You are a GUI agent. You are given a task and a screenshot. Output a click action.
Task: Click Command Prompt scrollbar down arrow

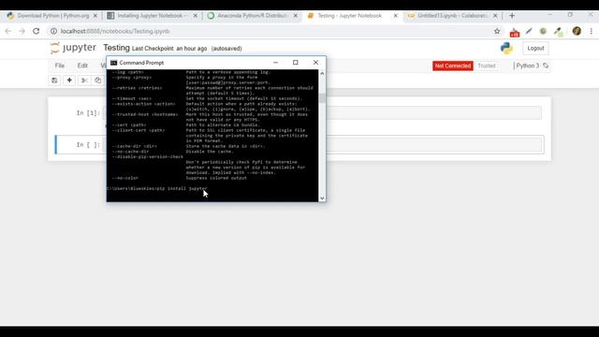tap(322, 198)
